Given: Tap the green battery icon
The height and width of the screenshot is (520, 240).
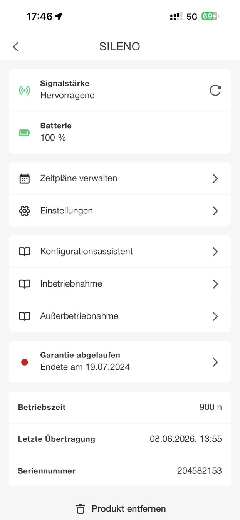Looking at the screenshot, I should pos(25,133).
